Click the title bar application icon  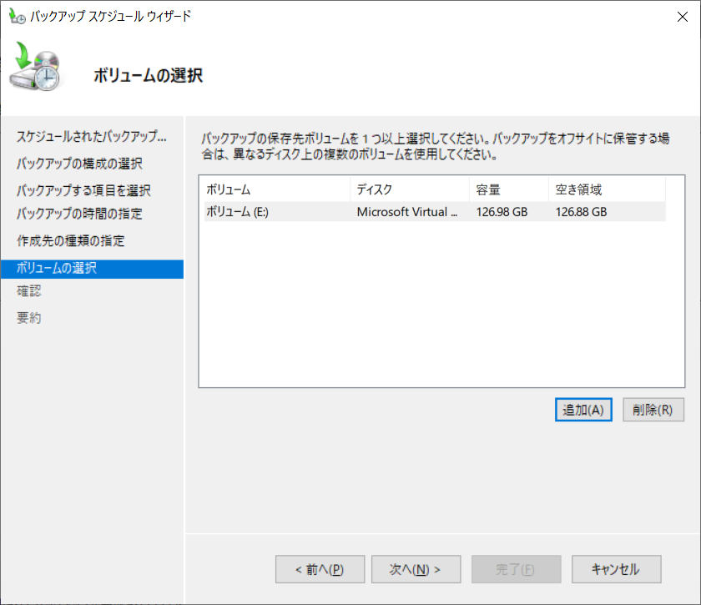tap(18, 16)
